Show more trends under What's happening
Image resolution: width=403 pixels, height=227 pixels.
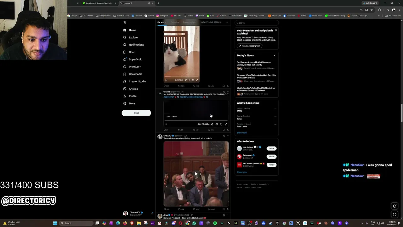point(242,133)
